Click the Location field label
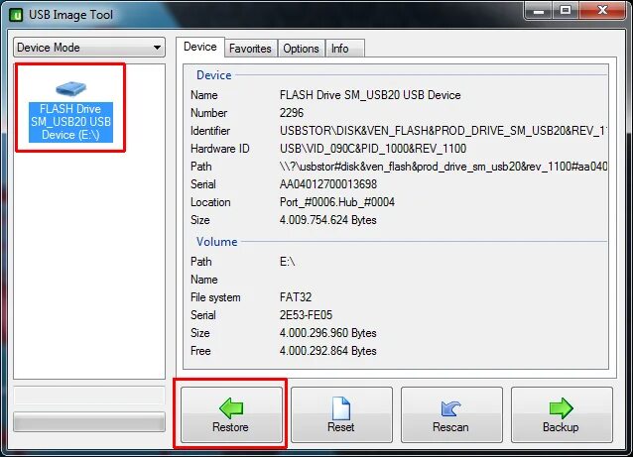This screenshot has height=457, width=633. click(210, 202)
